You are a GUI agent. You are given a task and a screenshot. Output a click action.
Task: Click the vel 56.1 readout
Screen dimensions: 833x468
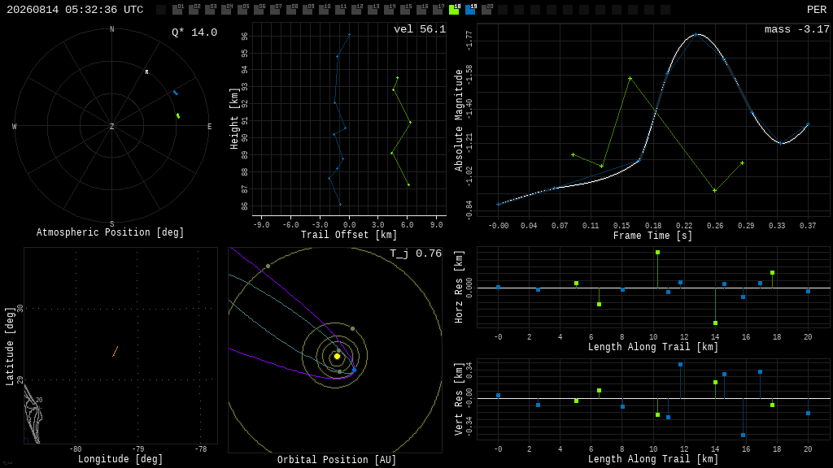coord(420,29)
